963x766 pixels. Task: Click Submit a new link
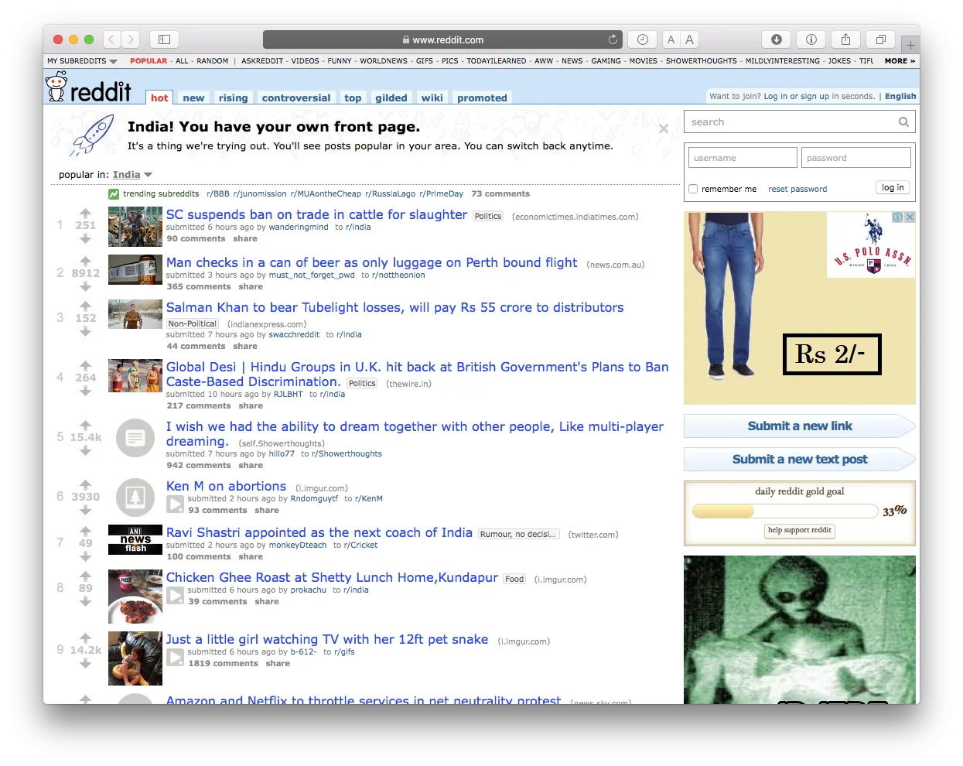point(800,426)
